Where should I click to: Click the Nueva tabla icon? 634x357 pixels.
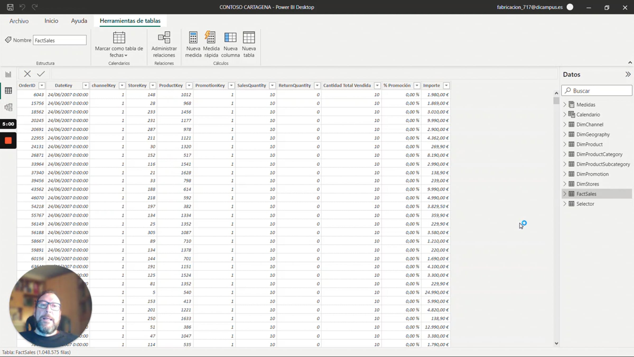[249, 38]
